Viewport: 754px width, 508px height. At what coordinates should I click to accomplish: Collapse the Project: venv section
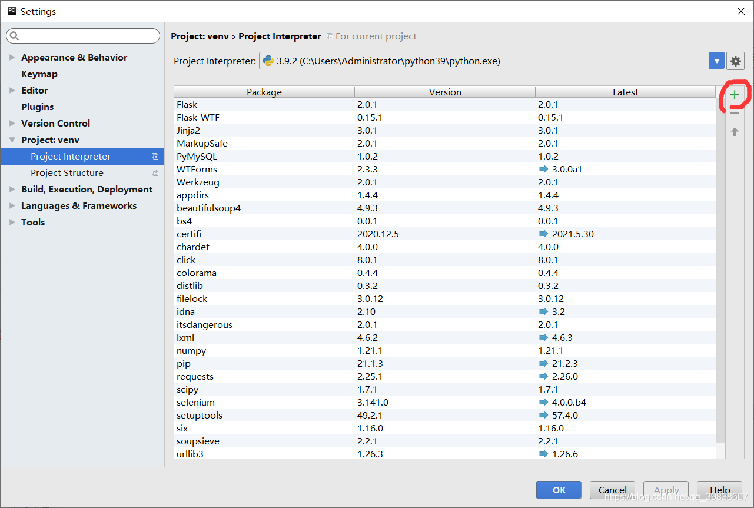coord(12,140)
